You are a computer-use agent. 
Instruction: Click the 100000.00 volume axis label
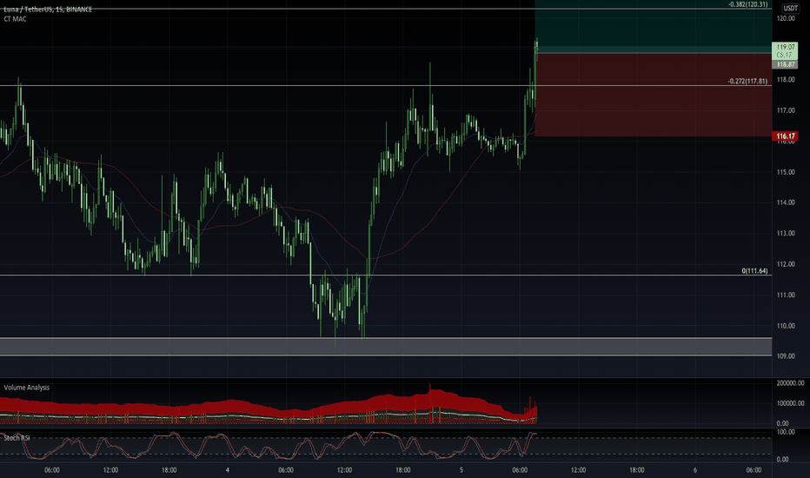click(790, 403)
